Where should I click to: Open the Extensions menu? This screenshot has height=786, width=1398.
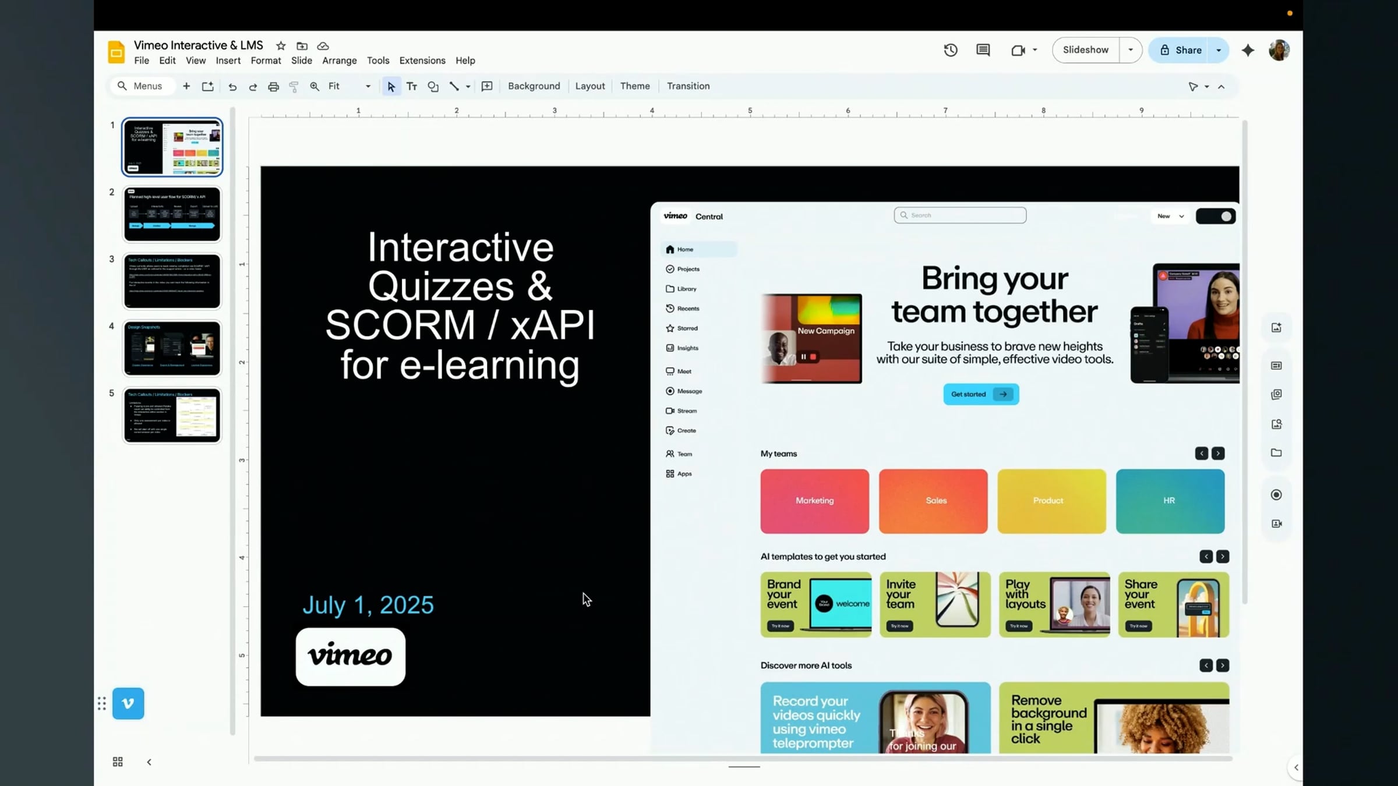point(422,61)
